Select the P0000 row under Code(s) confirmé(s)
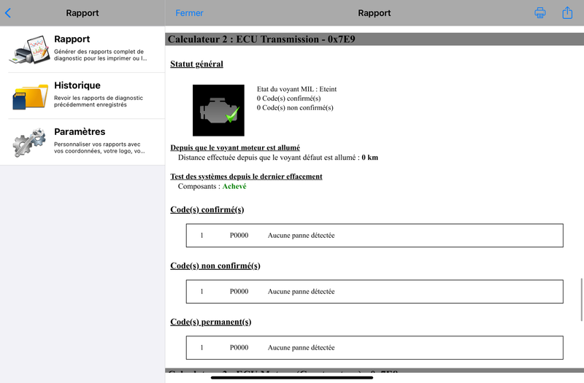The height and width of the screenshot is (383, 584). tap(374, 235)
